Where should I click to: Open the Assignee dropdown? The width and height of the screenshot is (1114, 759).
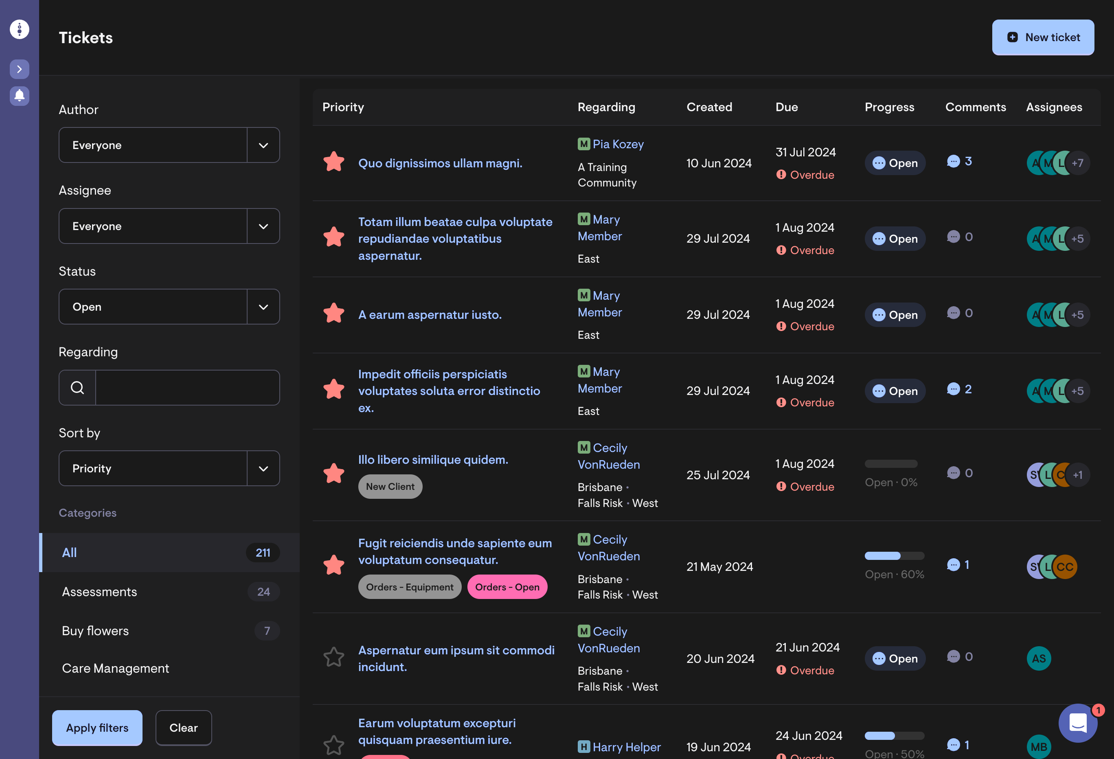pos(169,226)
